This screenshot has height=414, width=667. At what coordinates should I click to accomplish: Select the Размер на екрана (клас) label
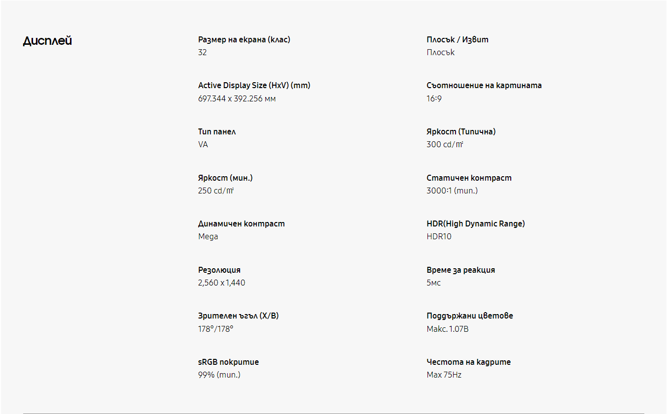(244, 40)
